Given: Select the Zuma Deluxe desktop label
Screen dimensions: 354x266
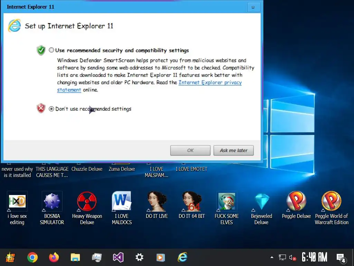Looking at the screenshot, I should 122,169.
